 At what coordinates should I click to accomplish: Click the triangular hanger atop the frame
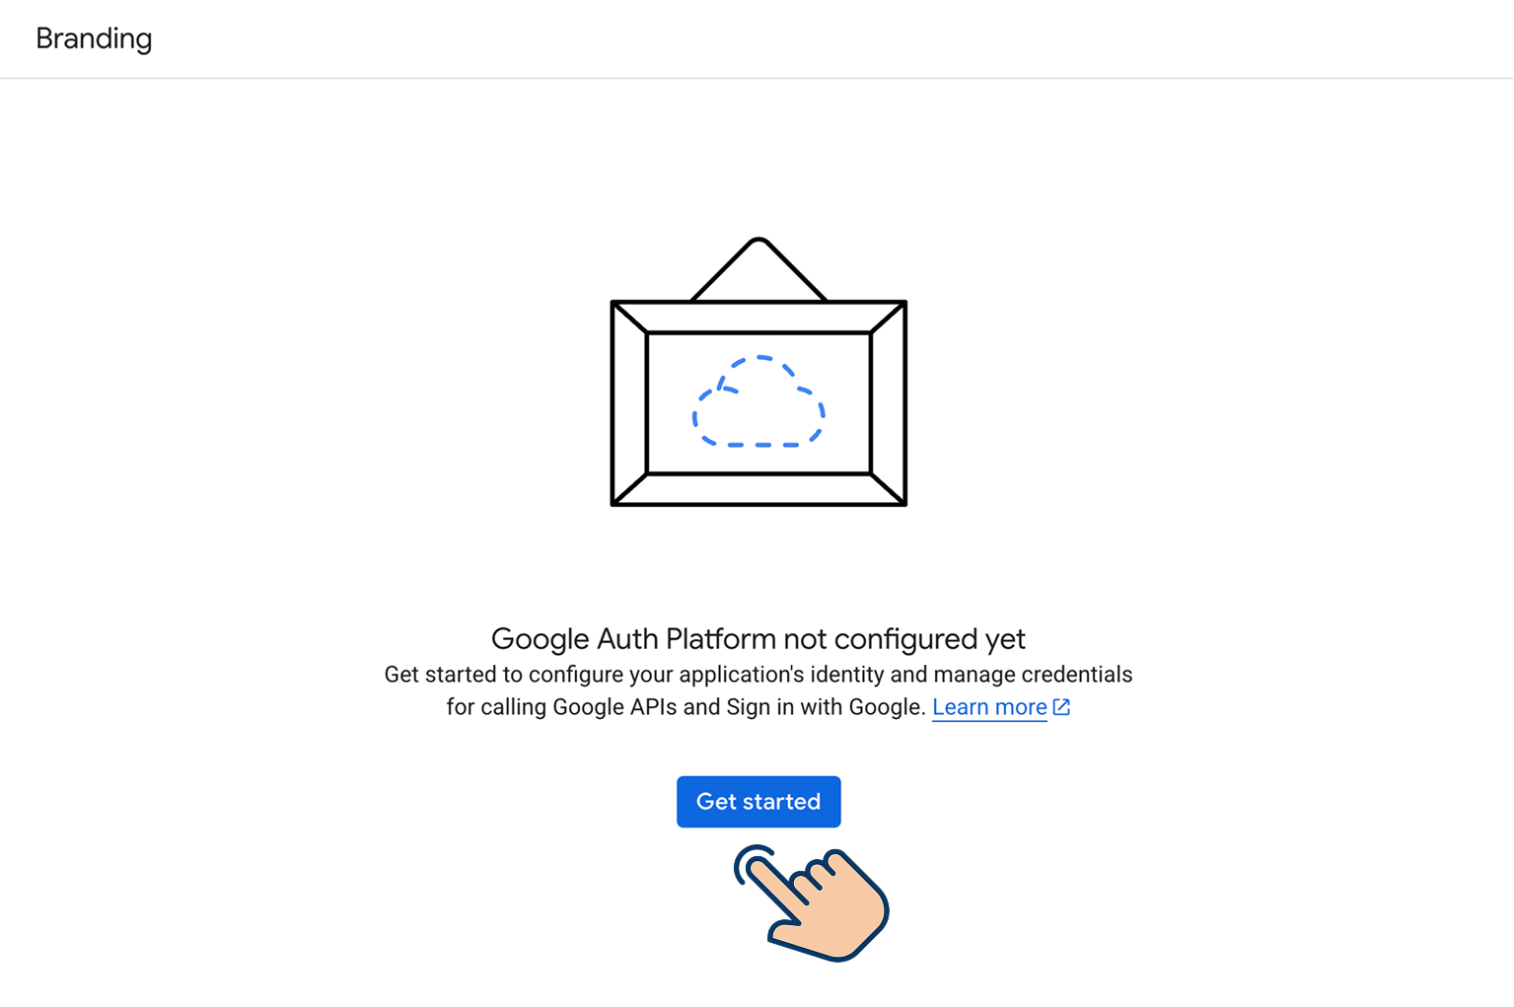[758, 268]
